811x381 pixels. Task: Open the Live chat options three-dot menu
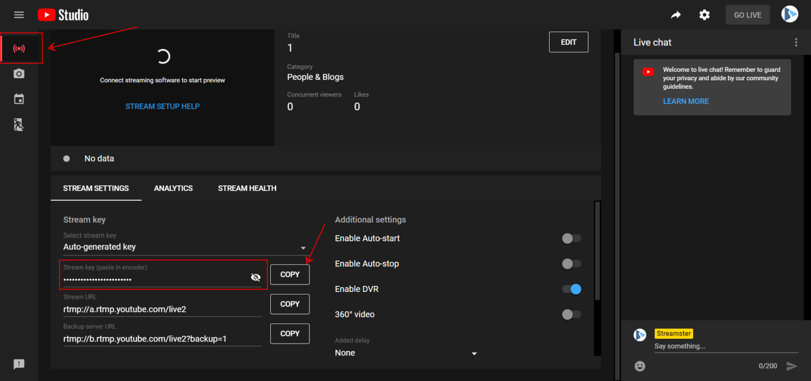click(x=796, y=42)
